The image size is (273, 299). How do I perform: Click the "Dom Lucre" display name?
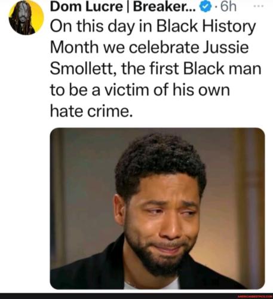click(x=86, y=7)
